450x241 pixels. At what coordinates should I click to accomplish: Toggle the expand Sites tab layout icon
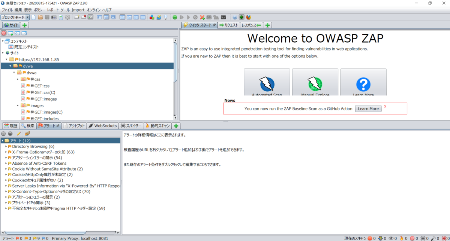pyautogui.click(x=100, y=17)
